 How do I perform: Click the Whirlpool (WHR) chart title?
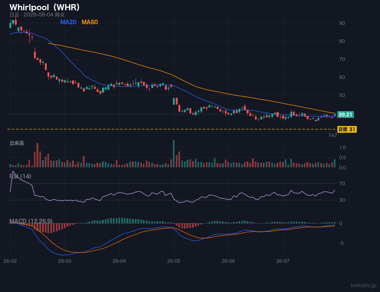pyautogui.click(x=45, y=7)
